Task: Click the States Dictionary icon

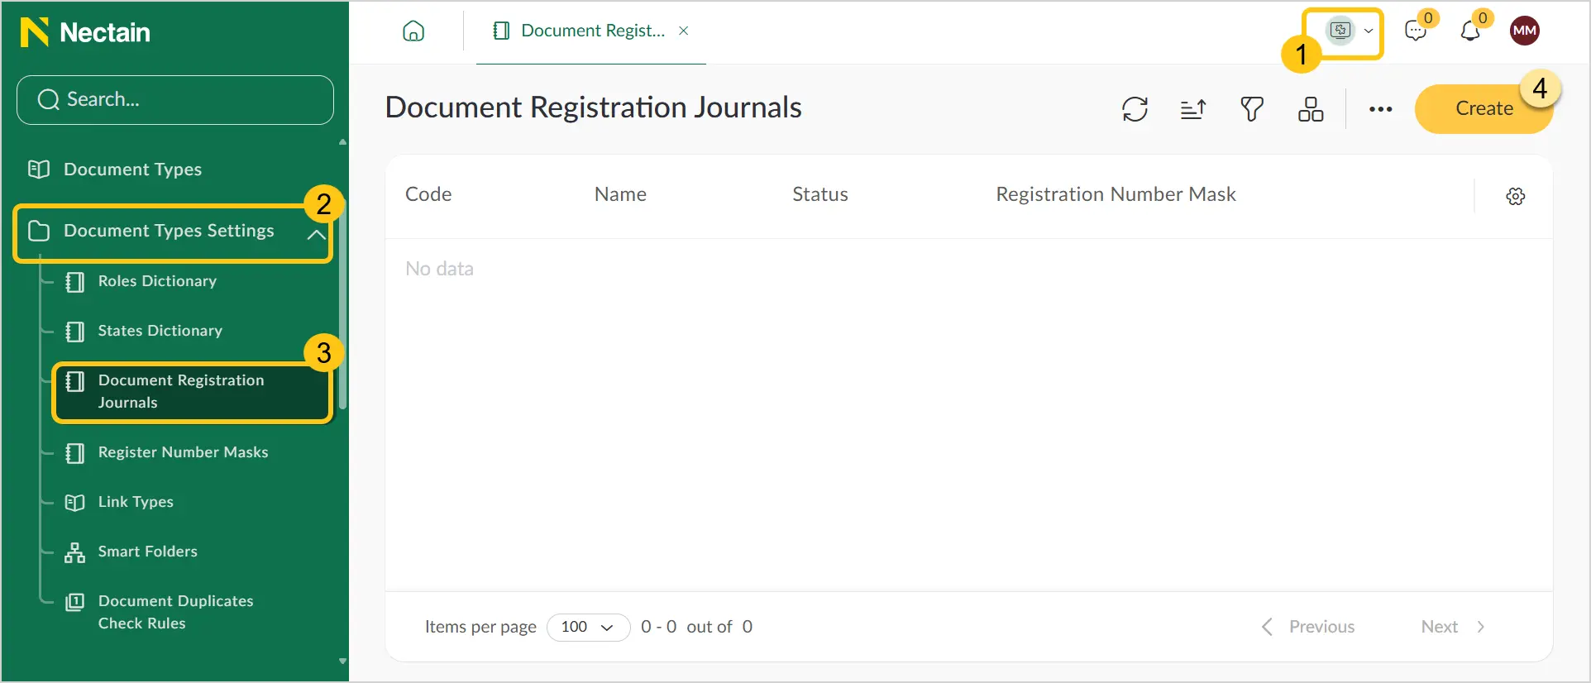Action: point(74,332)
